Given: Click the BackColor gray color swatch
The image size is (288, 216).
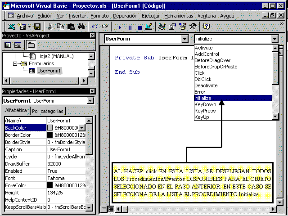Looking at the screenshot, I should pos(50,128).
